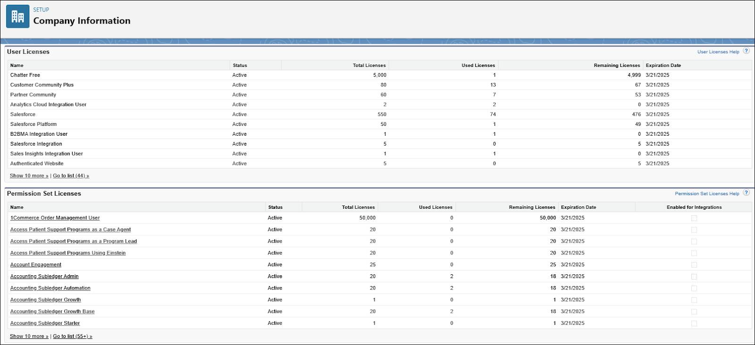755x345 pixels.
Task: Click Expiration Date header in Permission Set Licenses
Action: 579,207
